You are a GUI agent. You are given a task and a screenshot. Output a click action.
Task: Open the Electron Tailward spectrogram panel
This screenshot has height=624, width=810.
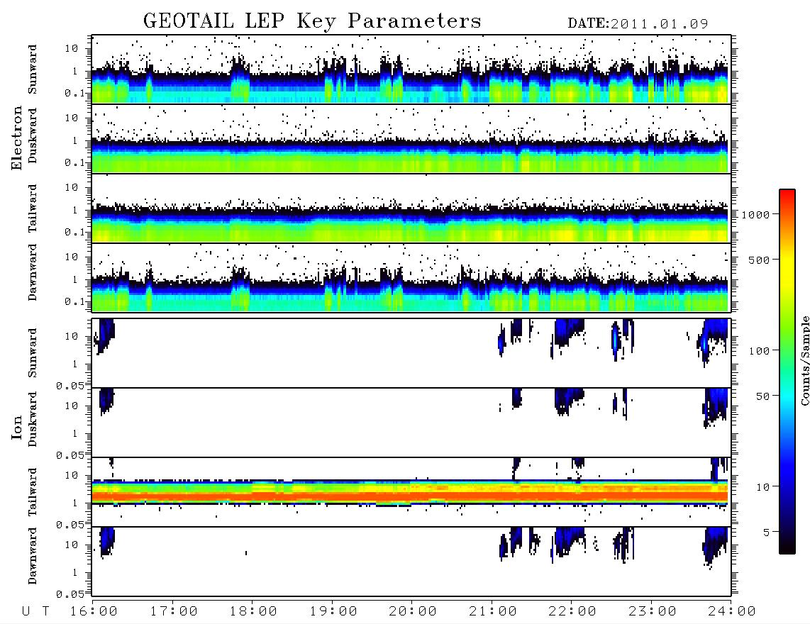[411, 208]
